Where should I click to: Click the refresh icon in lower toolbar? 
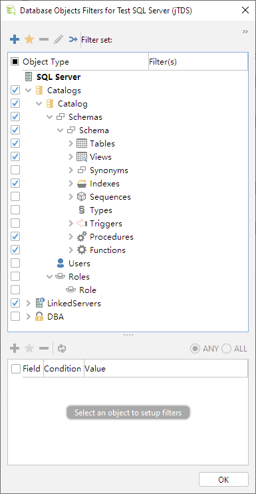(x=62, y=348)
